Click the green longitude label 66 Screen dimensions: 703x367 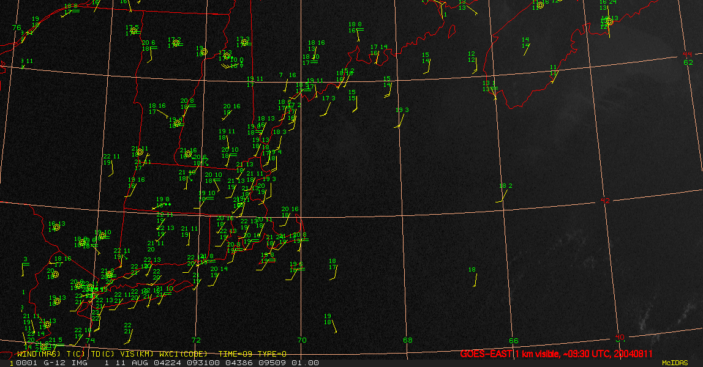pyautogui.click(x=514, y=341)
